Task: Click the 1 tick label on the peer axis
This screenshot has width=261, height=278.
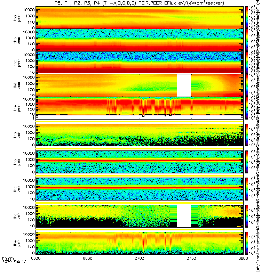Action: tap(33, 118)
